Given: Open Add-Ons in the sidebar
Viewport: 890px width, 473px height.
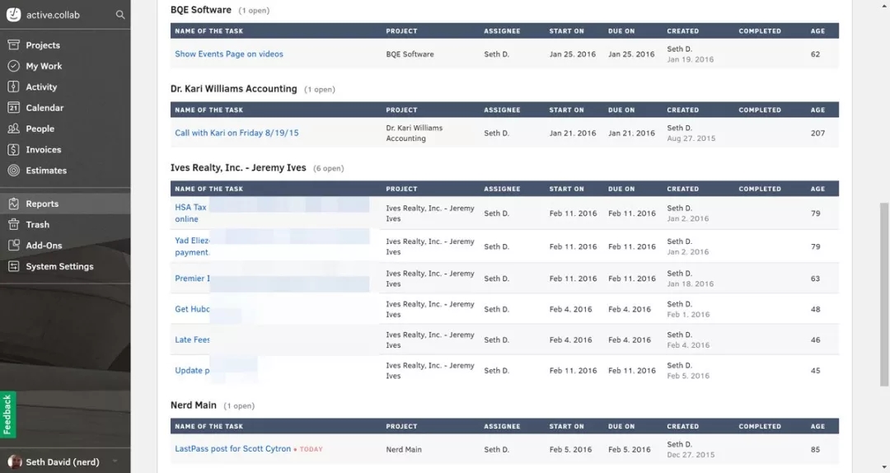Looking at the screenshot, I should [44, 246].
